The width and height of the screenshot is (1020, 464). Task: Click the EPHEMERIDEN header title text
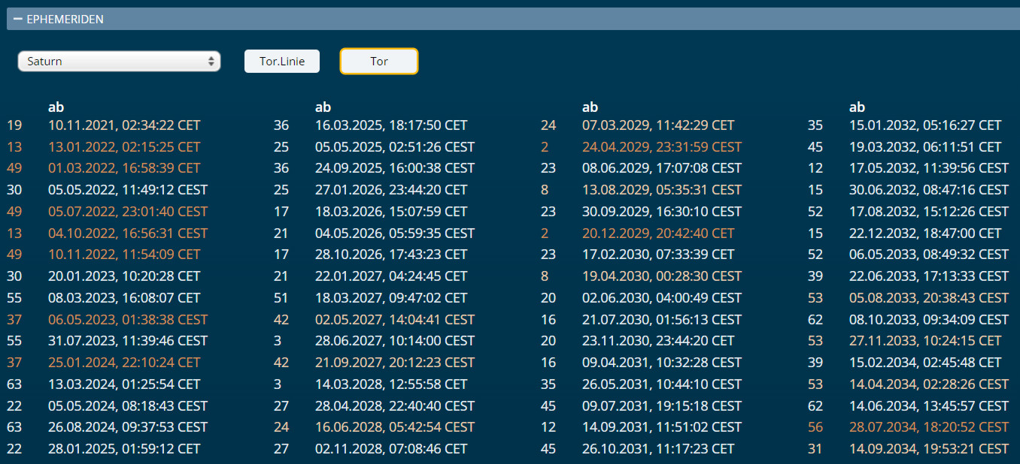[65, 19]
